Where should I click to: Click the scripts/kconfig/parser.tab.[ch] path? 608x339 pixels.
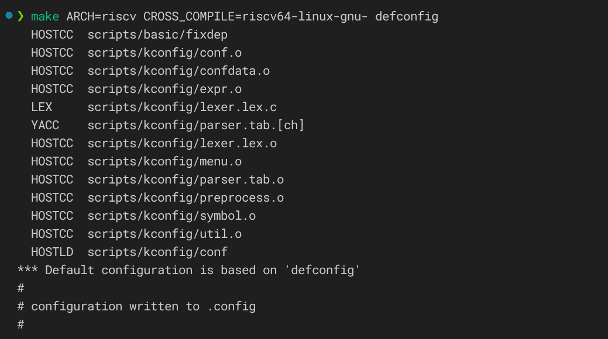click(196, 125)
